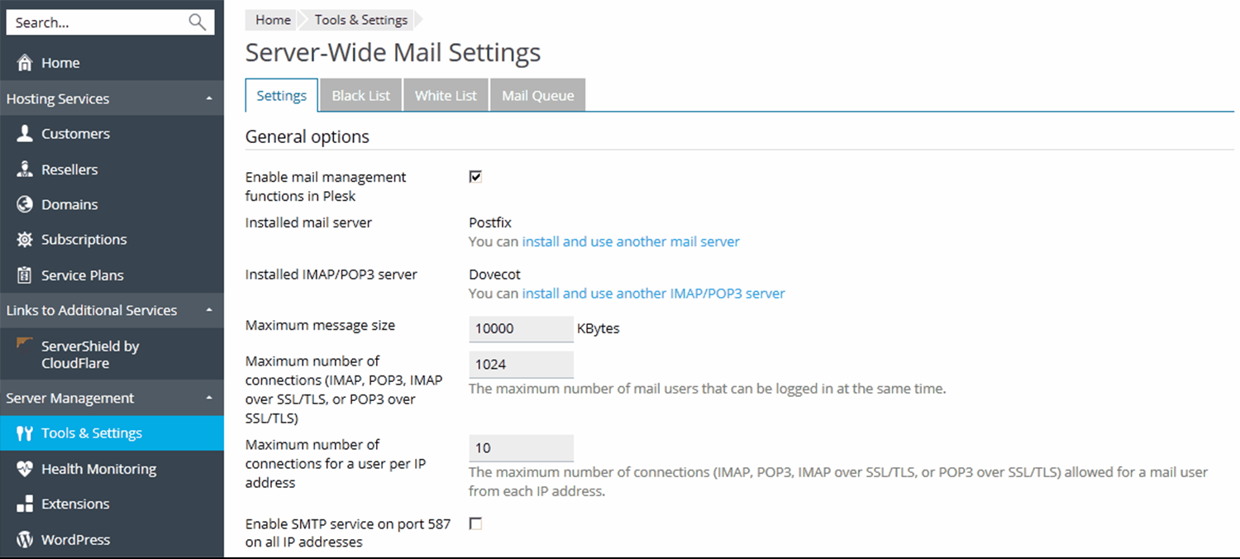Viewport: 1240px width, 559px height.
Task: Click install and use another IMAP/POP3 server
Action: [x=654, y=293]
